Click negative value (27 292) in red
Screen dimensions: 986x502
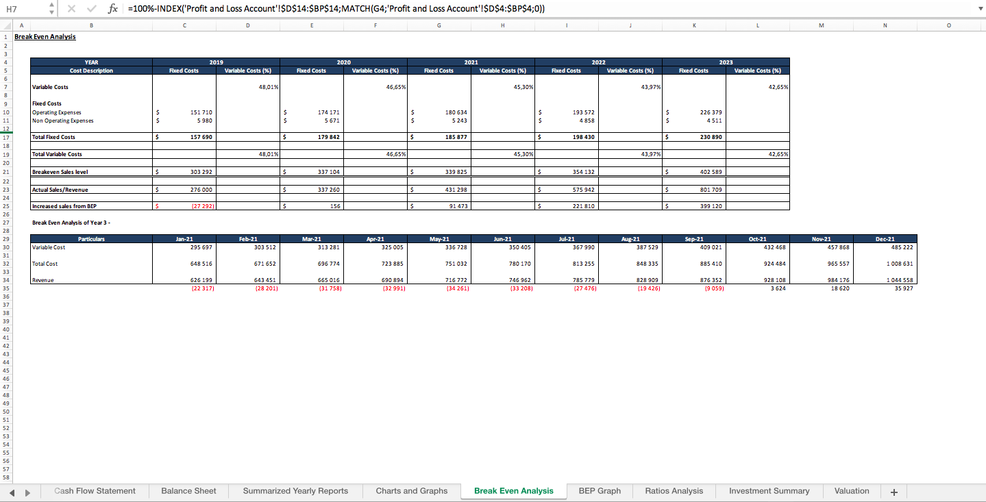(x=184, y=206)
